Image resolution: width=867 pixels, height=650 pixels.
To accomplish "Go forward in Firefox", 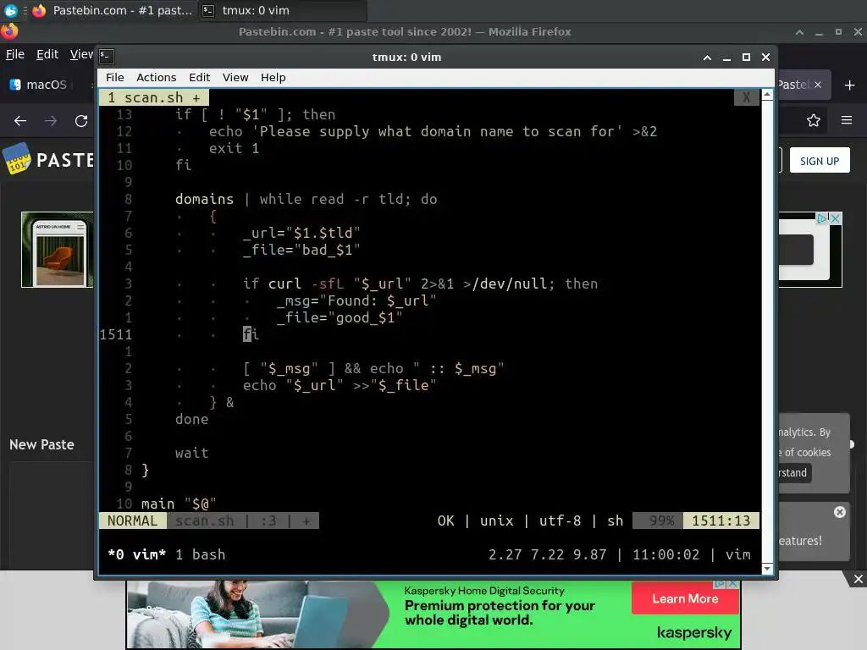I will tap(51, 120).
